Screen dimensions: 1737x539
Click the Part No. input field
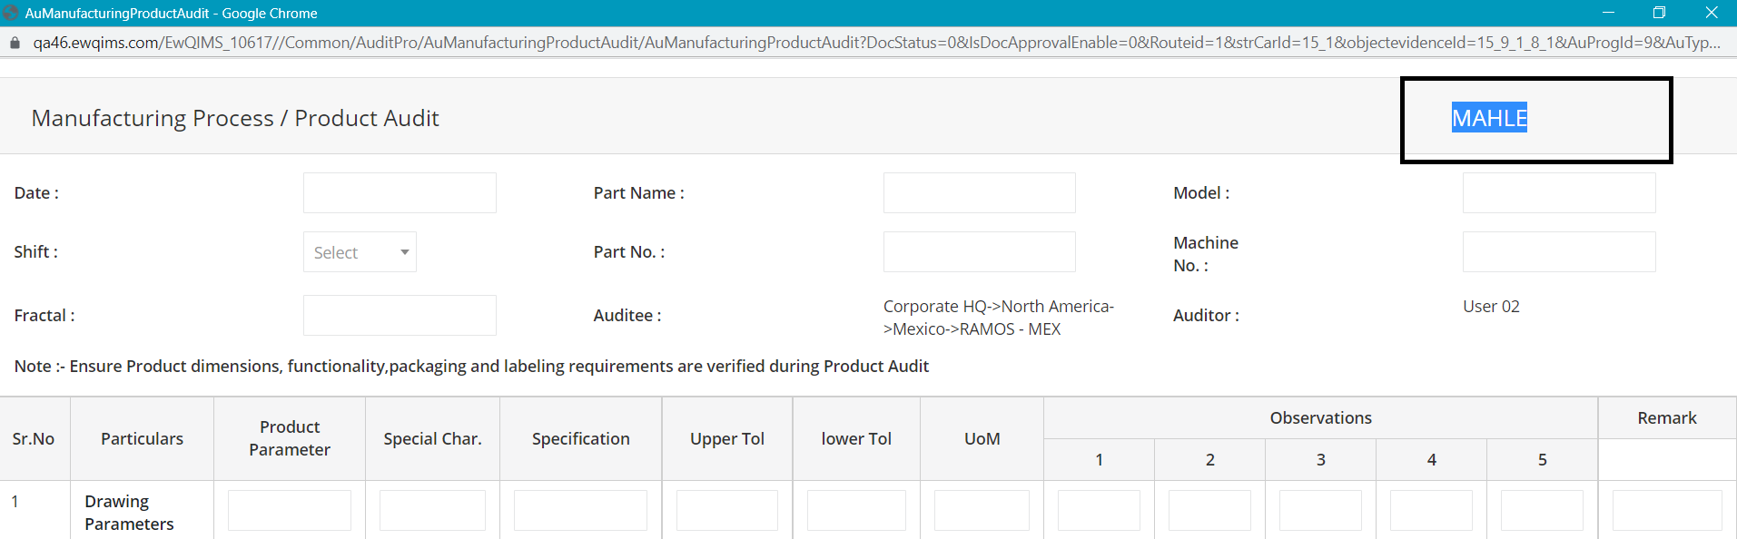pyautogui.click(x=980, y=252)
